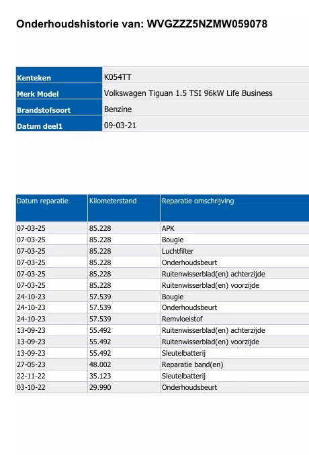Click the Remvloeistof repair entry

tap(182, 319)
